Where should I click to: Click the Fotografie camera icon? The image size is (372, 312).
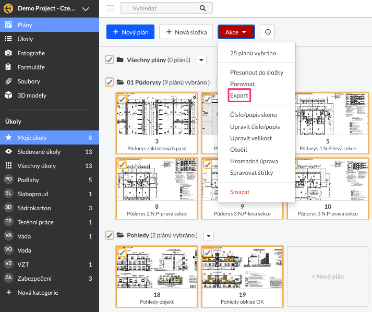[x=8, y=53]
